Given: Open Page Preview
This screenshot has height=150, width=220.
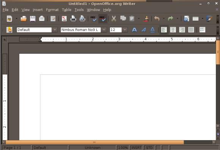Looking at the screenshot, I should (x=82, y=19).
